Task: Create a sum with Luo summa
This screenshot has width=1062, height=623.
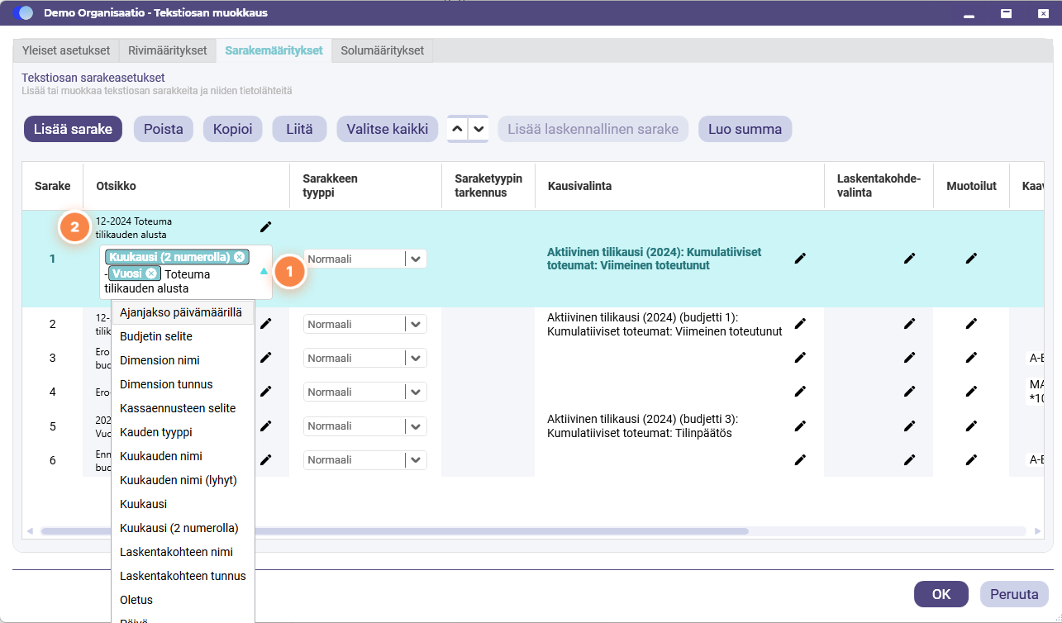Action: (x=745, y=129)
